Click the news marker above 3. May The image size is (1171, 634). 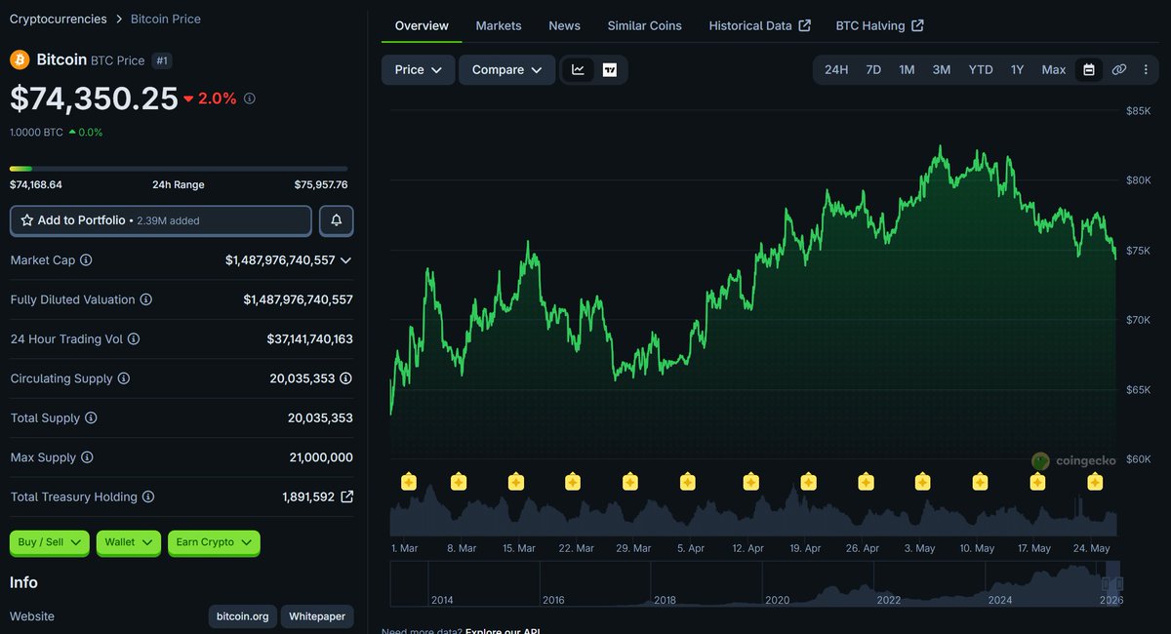click(x=922, y=481)
